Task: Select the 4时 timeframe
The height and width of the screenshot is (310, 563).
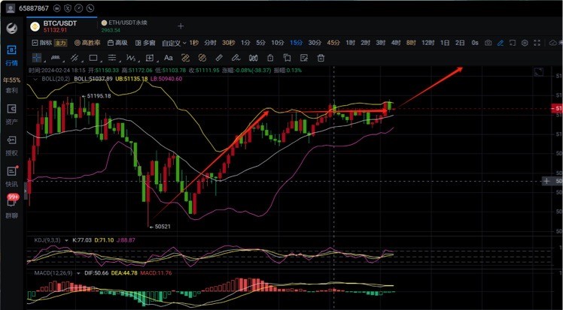Action: click(396, 43)
